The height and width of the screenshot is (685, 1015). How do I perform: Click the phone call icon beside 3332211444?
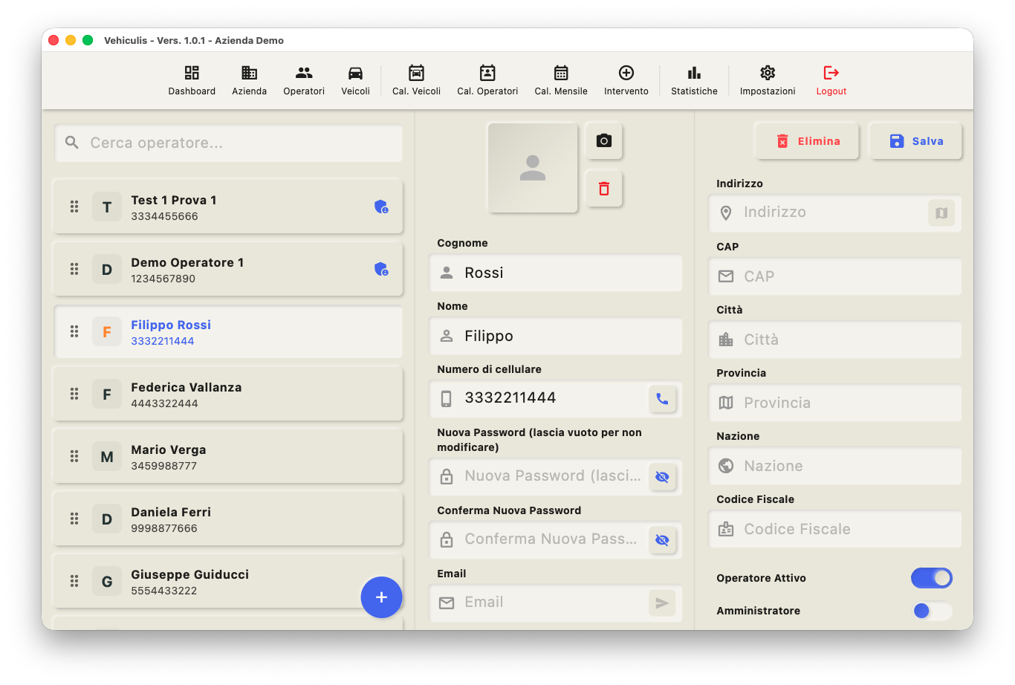pyautogui.click(x=662, y=399)
